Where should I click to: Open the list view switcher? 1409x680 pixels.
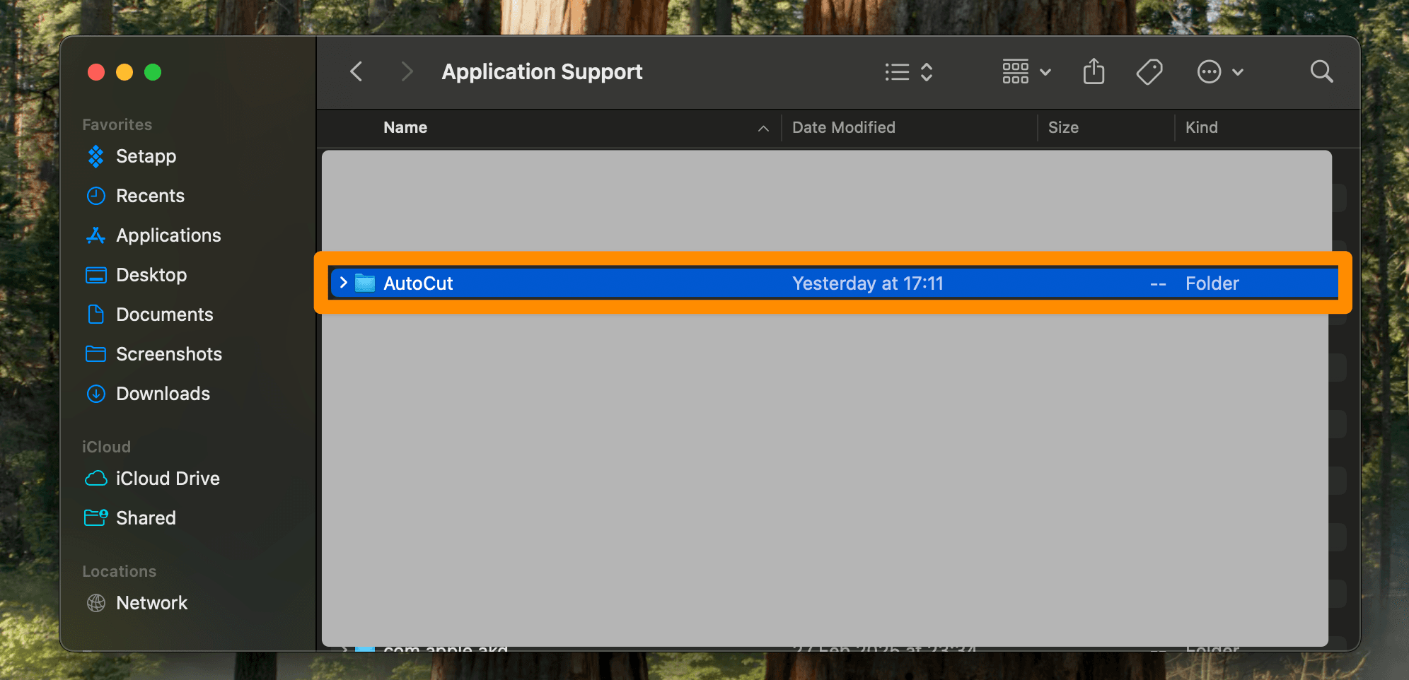tap(909, 72)
